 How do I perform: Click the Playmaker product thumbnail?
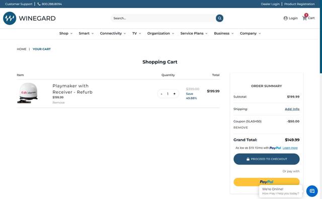tap(28, 93)
